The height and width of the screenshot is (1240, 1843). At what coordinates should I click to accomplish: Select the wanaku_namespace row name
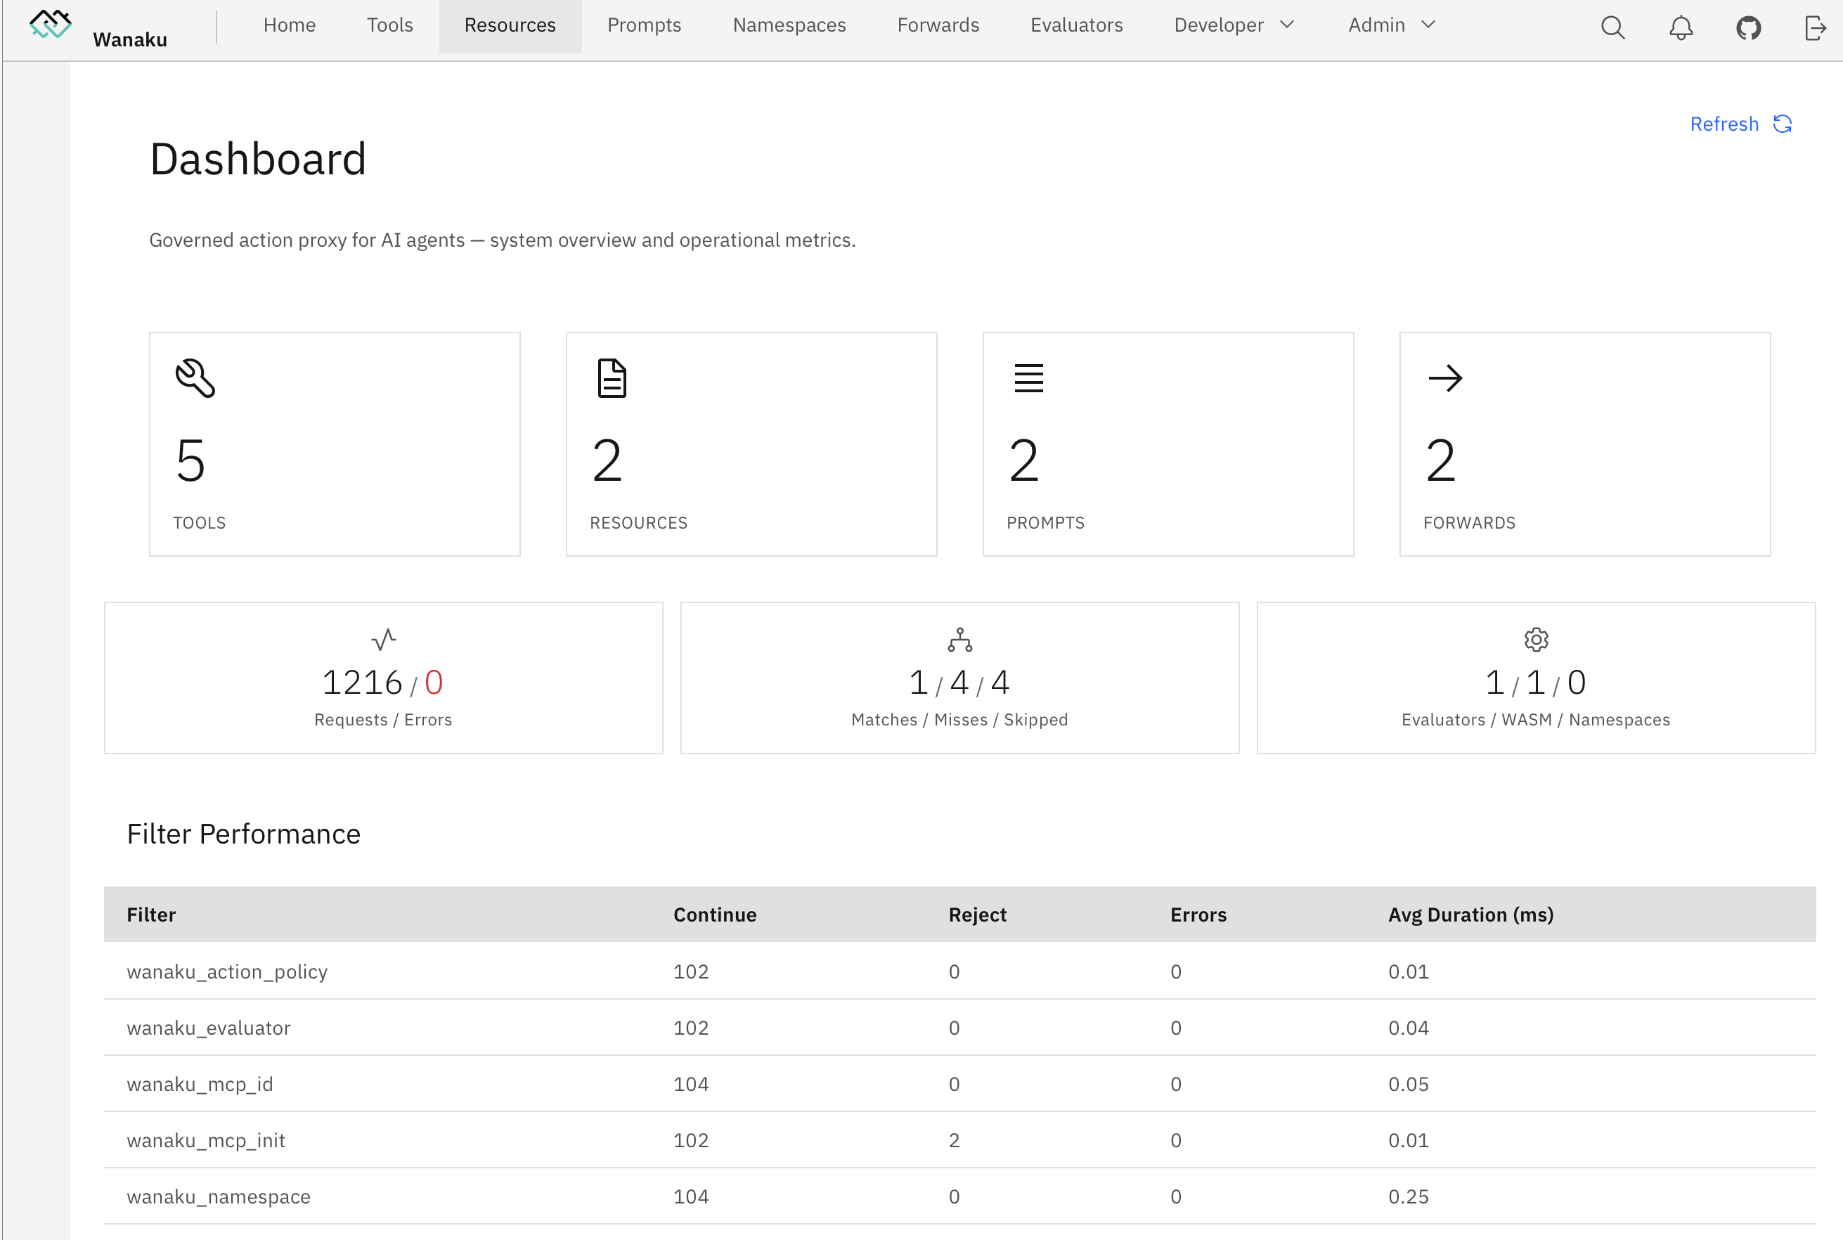tap(218, 1196)
